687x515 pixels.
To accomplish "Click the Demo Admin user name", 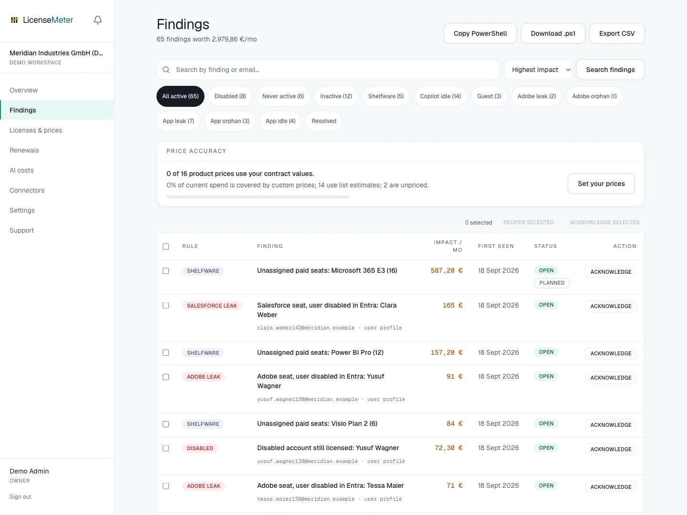I will pyautogui.click(x=29, y=471).
